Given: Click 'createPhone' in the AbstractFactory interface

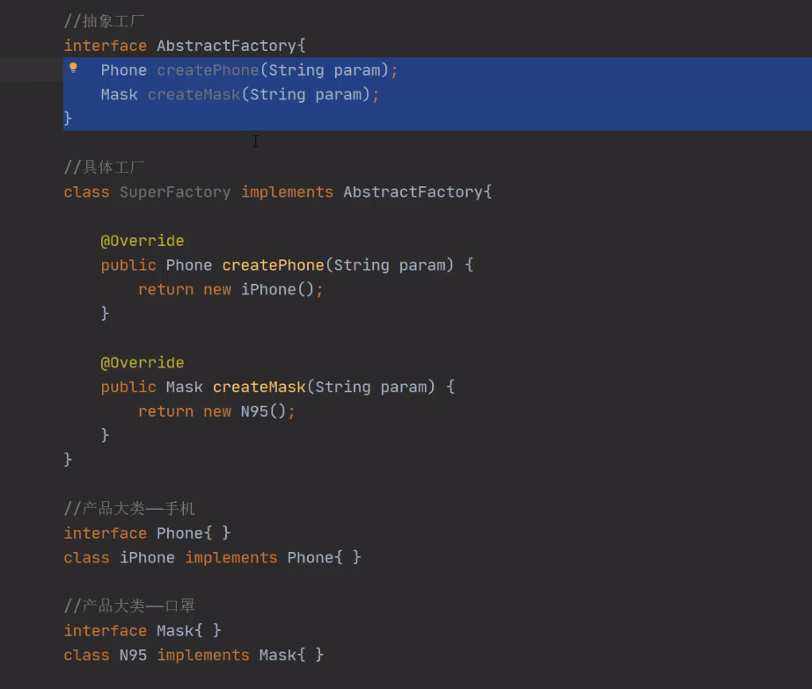Looking at the screenshot, I should 208,69.
